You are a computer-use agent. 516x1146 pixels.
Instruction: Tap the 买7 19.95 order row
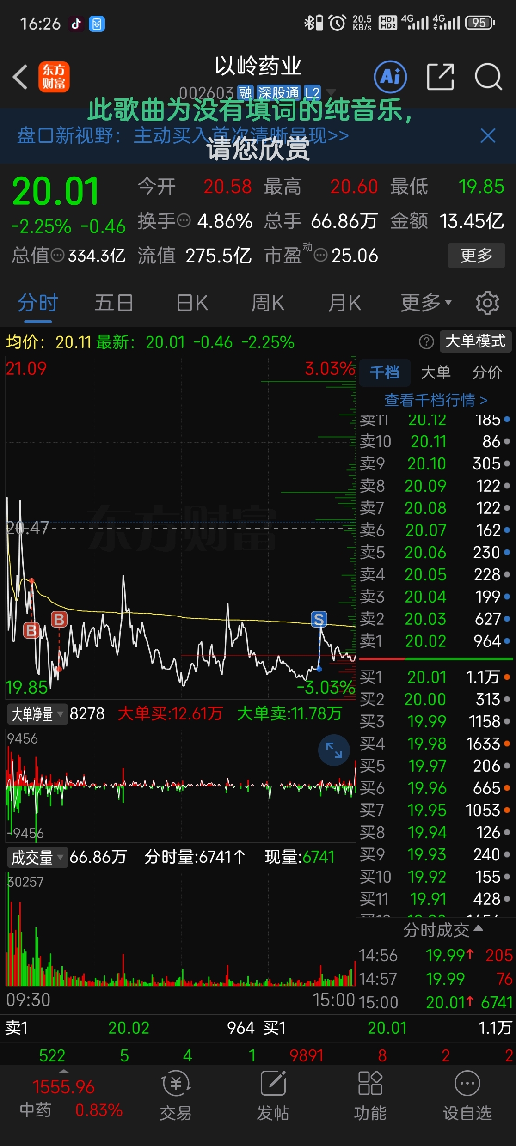pos(436,810)
